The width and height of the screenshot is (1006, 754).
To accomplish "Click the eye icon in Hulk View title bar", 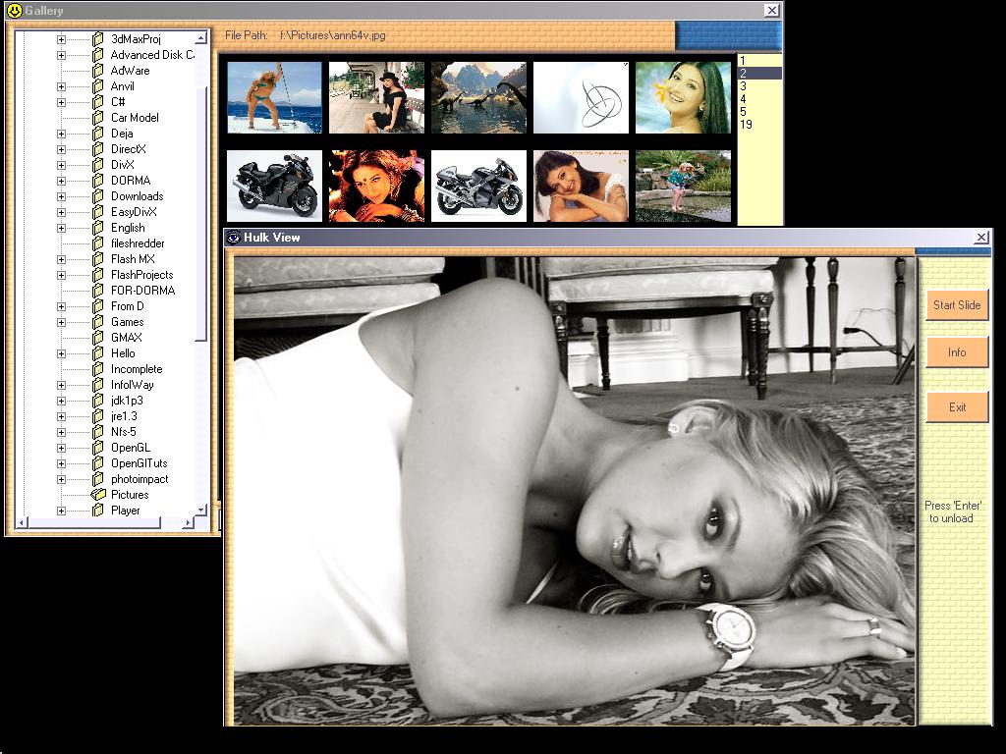I will coord(234,238).
